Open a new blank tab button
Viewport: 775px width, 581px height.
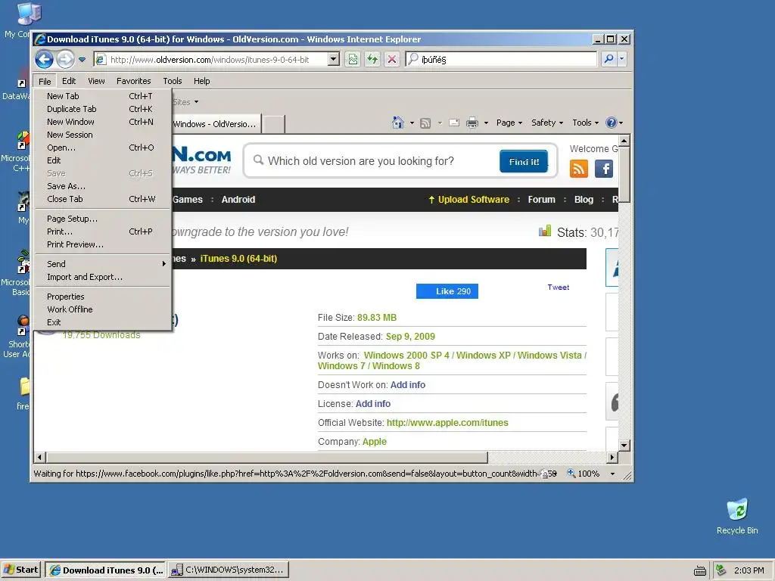point(273,124)
